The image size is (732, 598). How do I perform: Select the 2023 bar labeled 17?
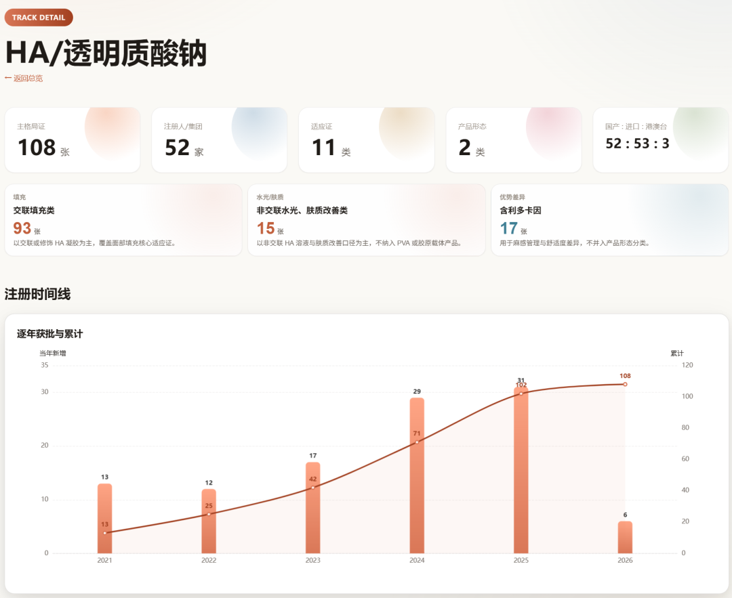tap(312, 507)
